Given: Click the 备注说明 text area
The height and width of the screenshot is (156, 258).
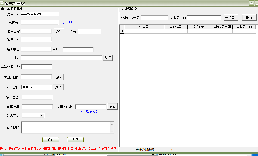Looking at the screenshot, I should pyautogui.click(x=66, y=128).
